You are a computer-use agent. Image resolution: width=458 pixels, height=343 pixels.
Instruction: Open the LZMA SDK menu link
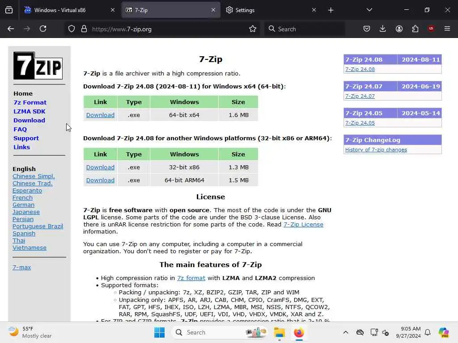coord(30,111)
